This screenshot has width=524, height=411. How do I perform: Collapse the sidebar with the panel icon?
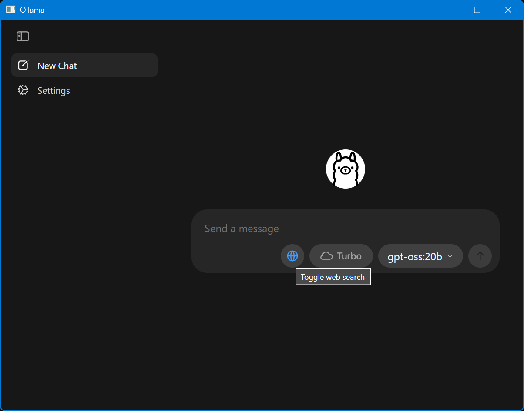(23, 36)
